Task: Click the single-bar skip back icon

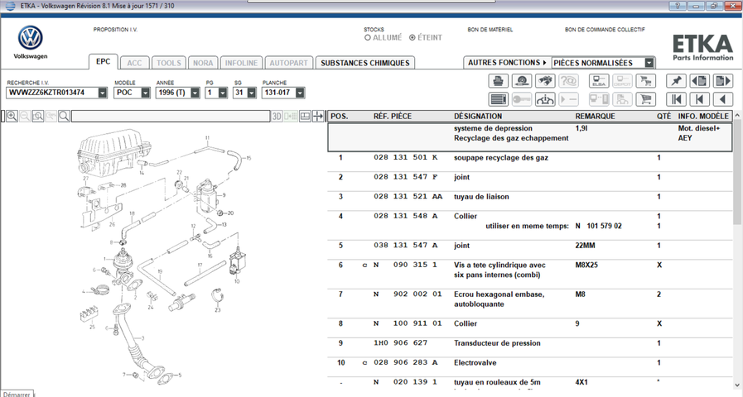Action: [x=699, y=99]
